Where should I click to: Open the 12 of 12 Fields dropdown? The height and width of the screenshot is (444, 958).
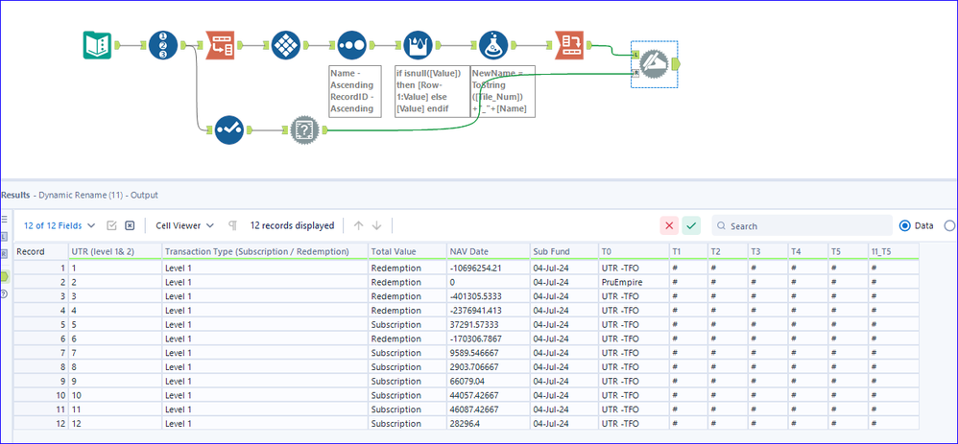pyautogui.click(x=59, y=225)
